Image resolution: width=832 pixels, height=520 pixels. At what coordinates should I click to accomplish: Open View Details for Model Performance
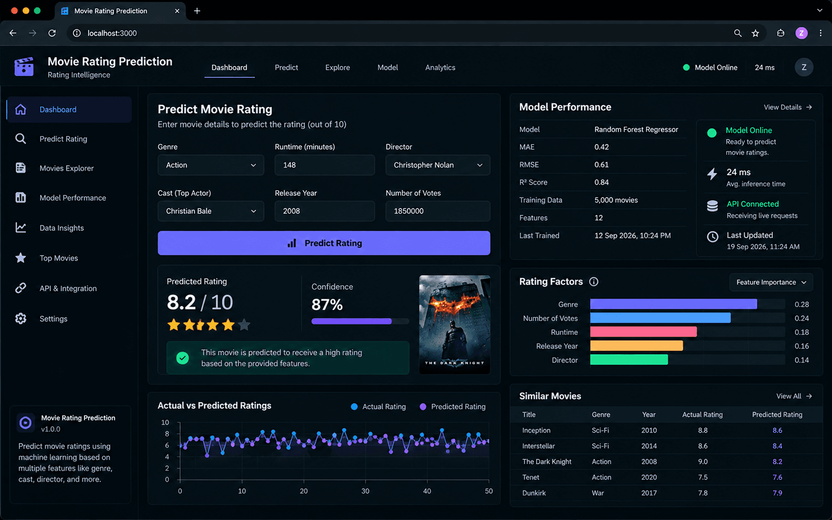788,107
